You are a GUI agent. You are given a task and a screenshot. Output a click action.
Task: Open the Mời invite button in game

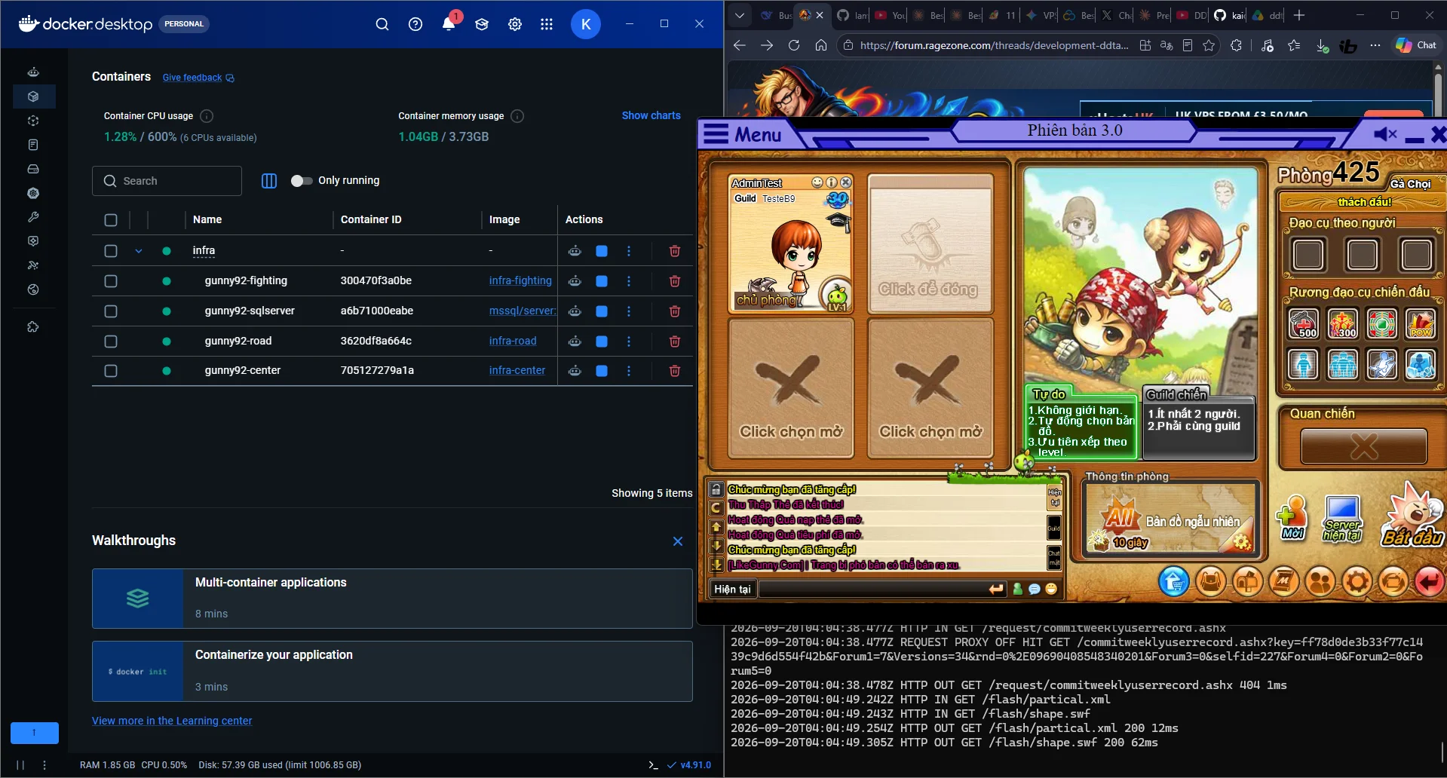[x=1293, y=518]
